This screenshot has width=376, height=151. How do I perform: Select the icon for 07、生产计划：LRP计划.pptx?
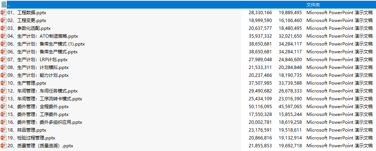pyautogui.click(x=4, y=59)
